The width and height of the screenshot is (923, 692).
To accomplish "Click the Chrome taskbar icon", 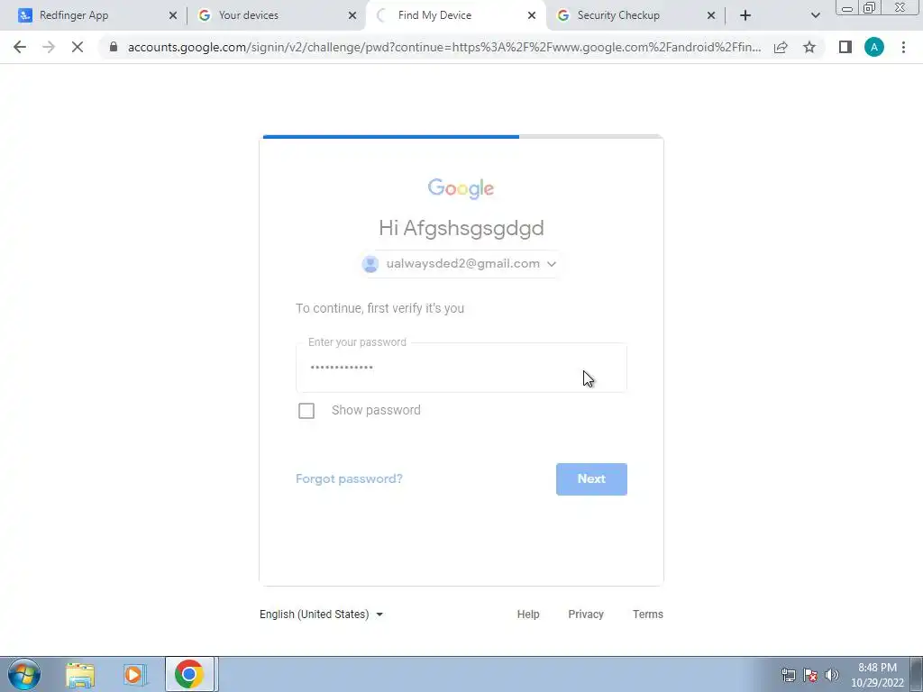I will (189, 674).
